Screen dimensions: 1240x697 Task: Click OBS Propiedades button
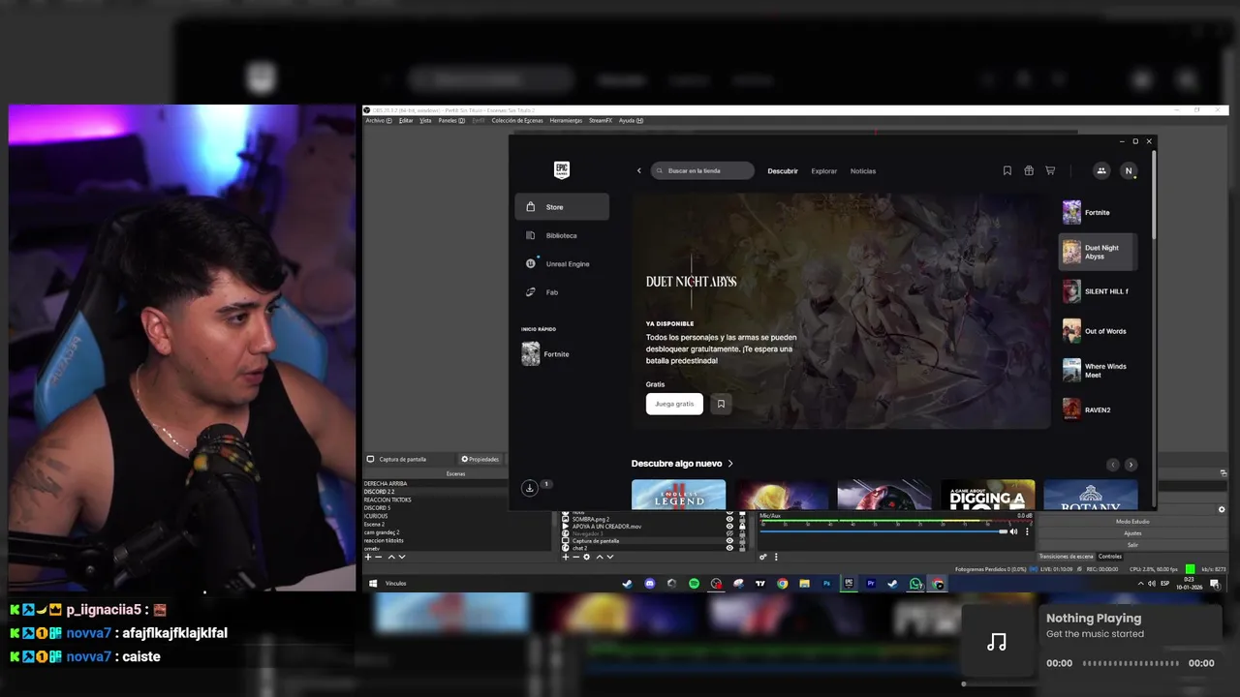(480, 459)
